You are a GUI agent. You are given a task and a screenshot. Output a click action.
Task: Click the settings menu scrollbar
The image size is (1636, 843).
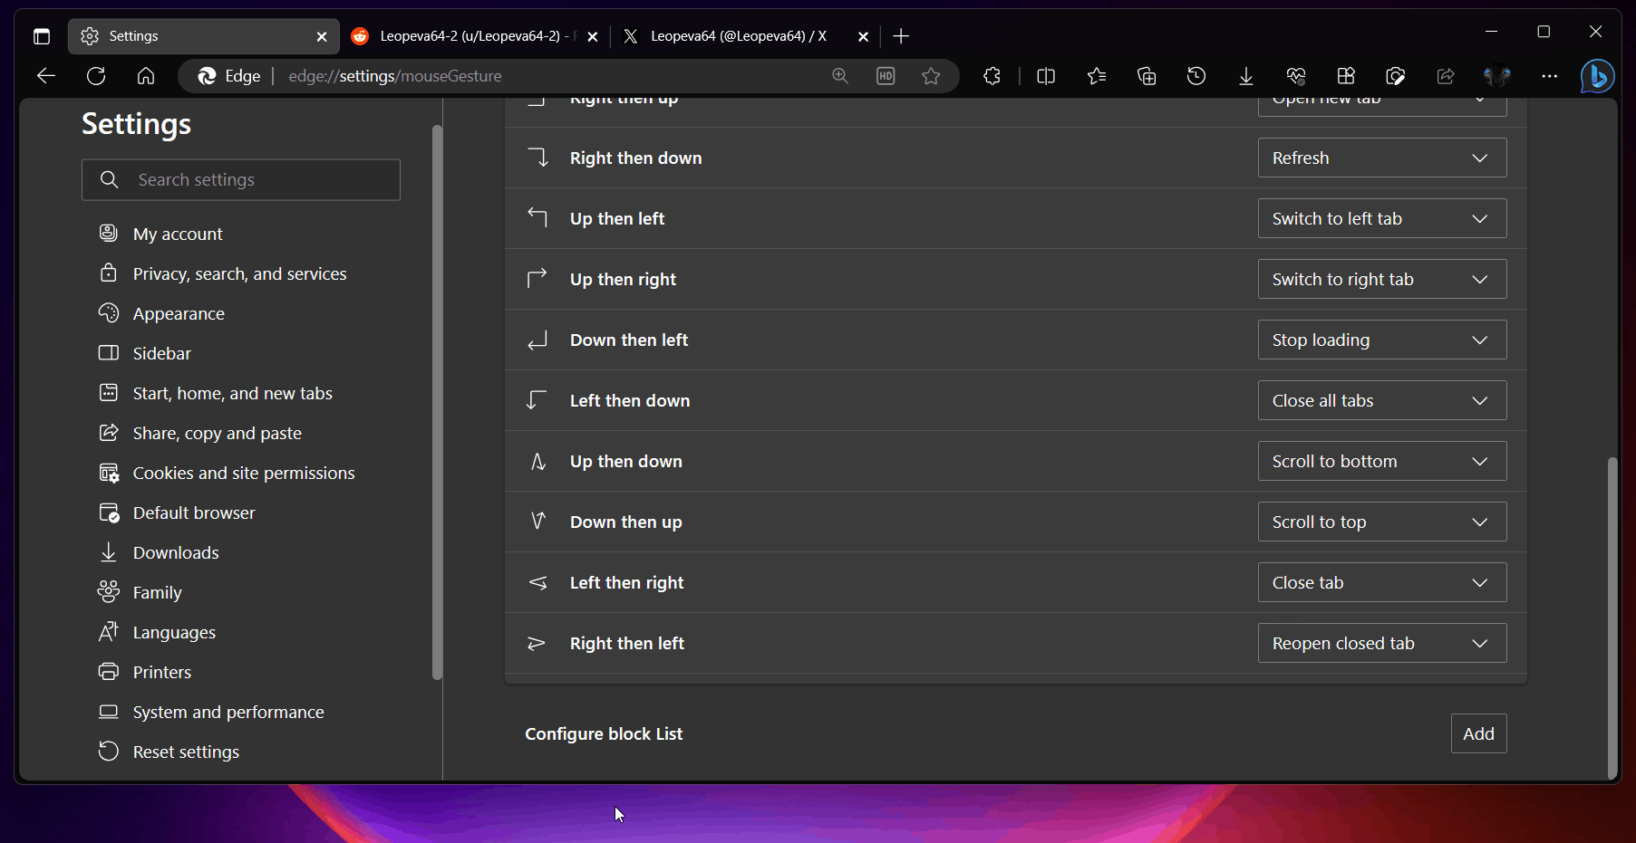[x=437, y=403]
